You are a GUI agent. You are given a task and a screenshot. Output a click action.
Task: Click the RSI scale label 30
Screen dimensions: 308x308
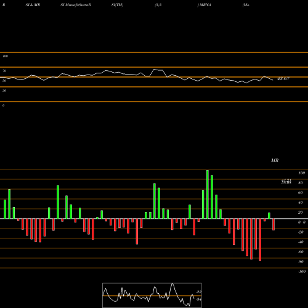(x=4, y=91)
